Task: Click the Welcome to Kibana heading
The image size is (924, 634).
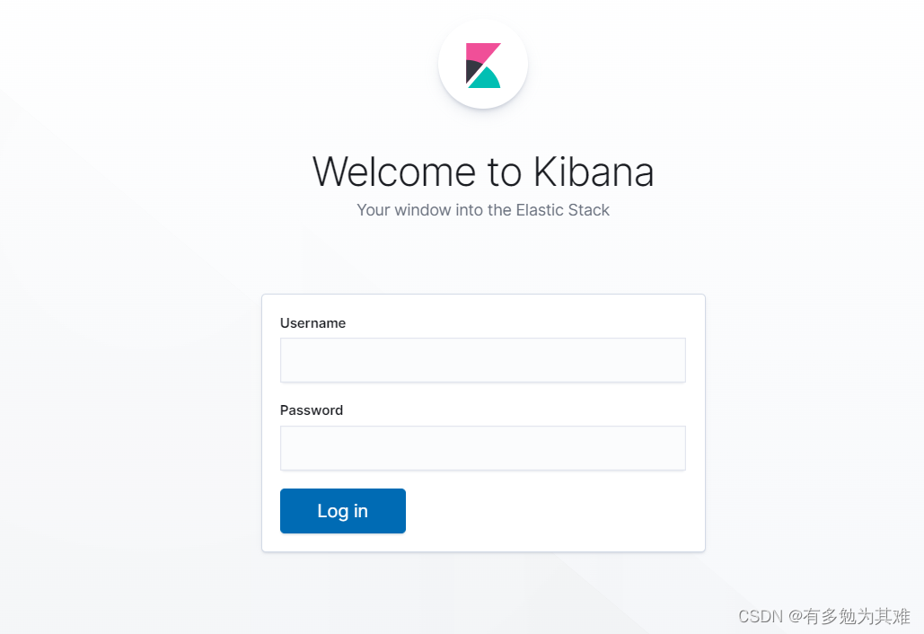Action: (x=483, y=172)
